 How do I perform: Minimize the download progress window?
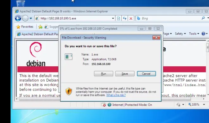coord(142,29)
